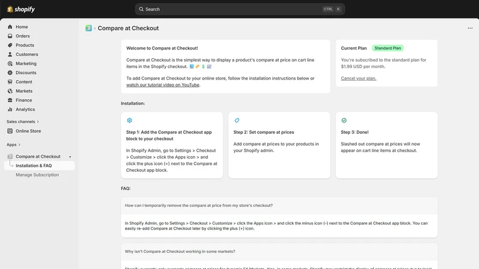This screenshot has height=269, width=479.
Task: Open Manage Subscription
Action: [x=37, y=175]
